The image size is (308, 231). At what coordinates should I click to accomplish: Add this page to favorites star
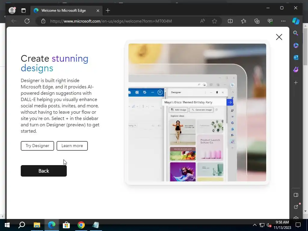pos(214,21)
